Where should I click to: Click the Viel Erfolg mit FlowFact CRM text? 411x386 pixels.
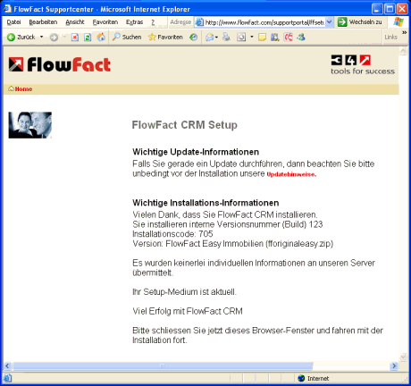tap(188, 311)
